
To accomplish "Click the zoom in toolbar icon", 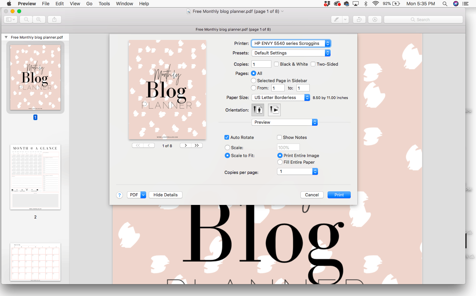I will point(39,19).
